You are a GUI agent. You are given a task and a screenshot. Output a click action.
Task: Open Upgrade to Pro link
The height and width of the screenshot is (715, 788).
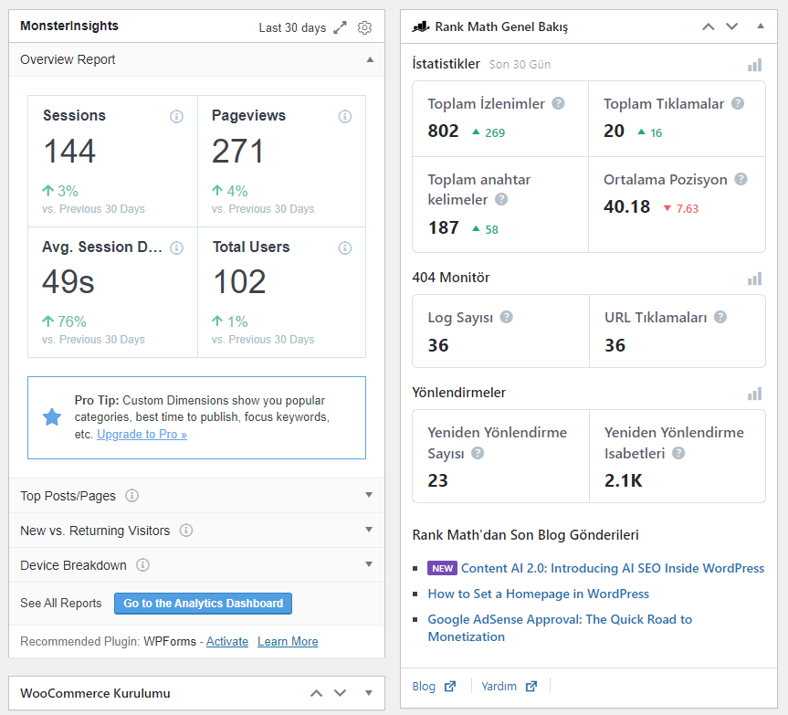142,434
